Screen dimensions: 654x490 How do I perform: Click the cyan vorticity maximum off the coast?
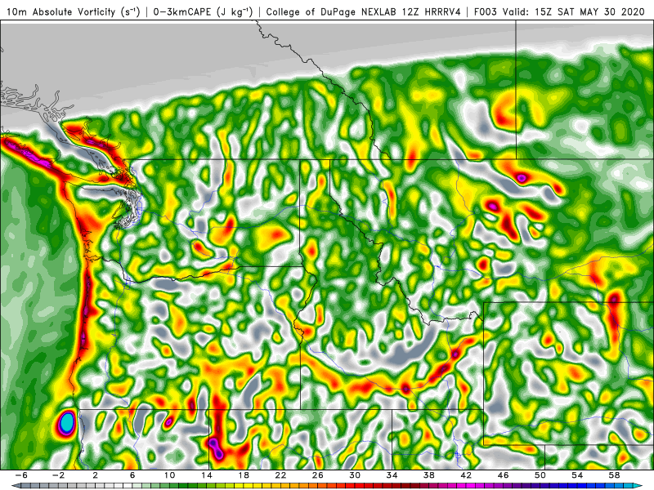click(x=67, y=422)
